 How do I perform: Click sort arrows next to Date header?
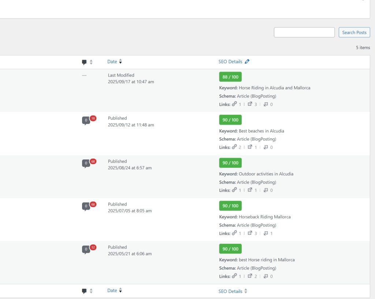click(x=120, y=62)
